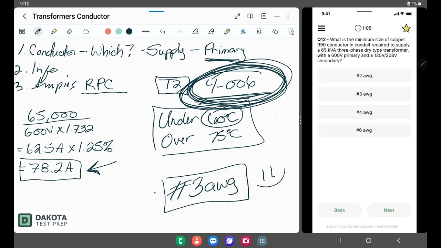Viewport: 441px width, 248px height.
Task: Open the keyboard input mode icon
Action: pyautogui.click(x=22, y=31)
